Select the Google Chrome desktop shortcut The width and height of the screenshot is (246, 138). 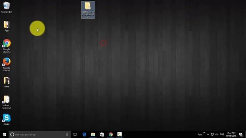[x=7, y=46]
